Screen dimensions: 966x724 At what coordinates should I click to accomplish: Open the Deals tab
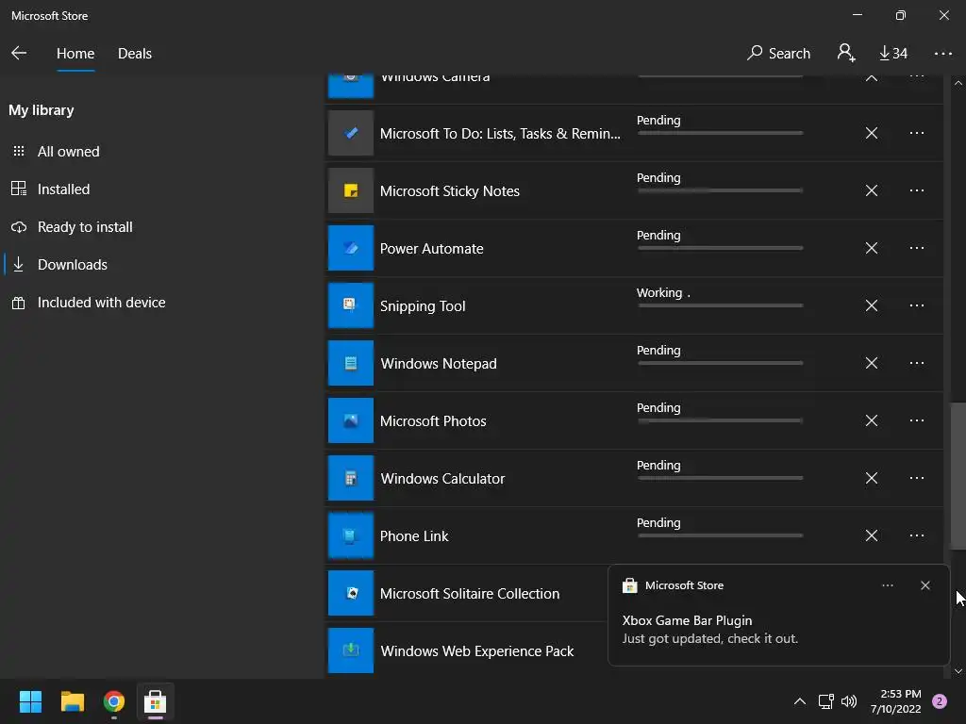[x=134, y=54]
